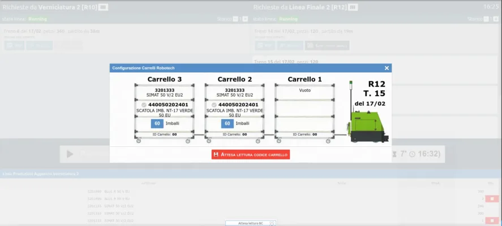Click ID Carrello 00 under Carrello 3
The height and width of the screenshot is (226, 502).
[x=165, y=134]
